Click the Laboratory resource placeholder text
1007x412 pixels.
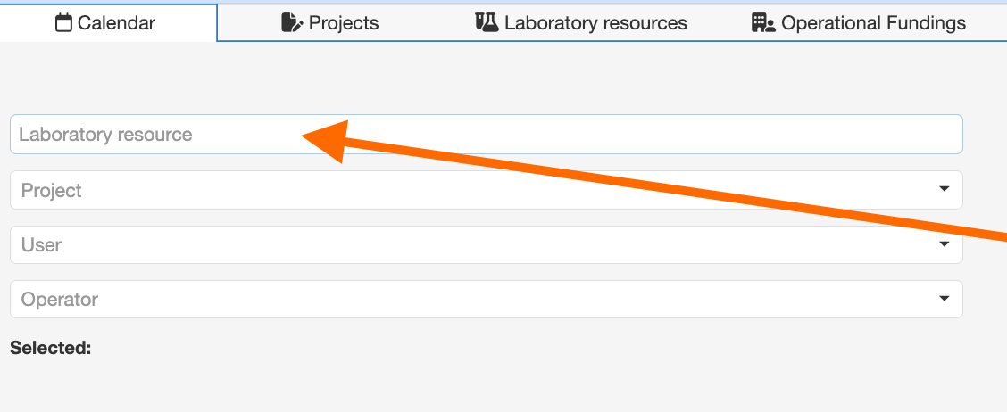(x=105, y=135)
